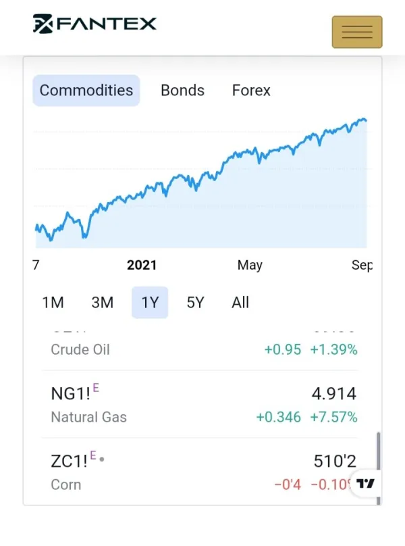
Task: Click the TradingView logo badge
Action: 365,483
